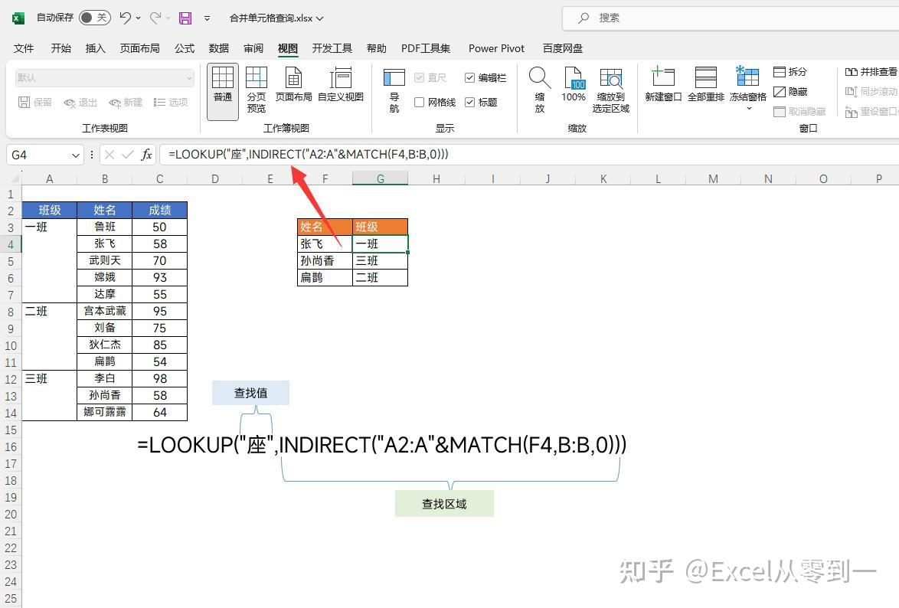Switch to 分页预览 page break preview

pos(257,90)
